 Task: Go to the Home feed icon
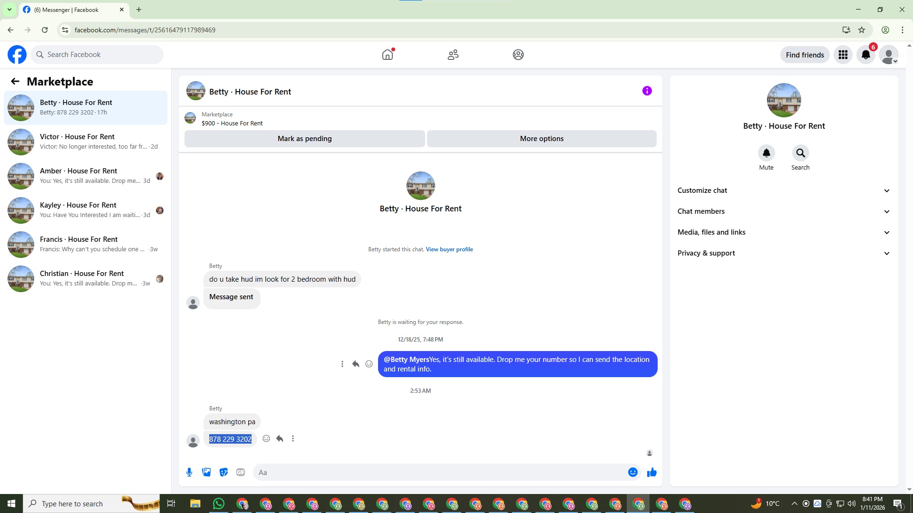point(388,55)
